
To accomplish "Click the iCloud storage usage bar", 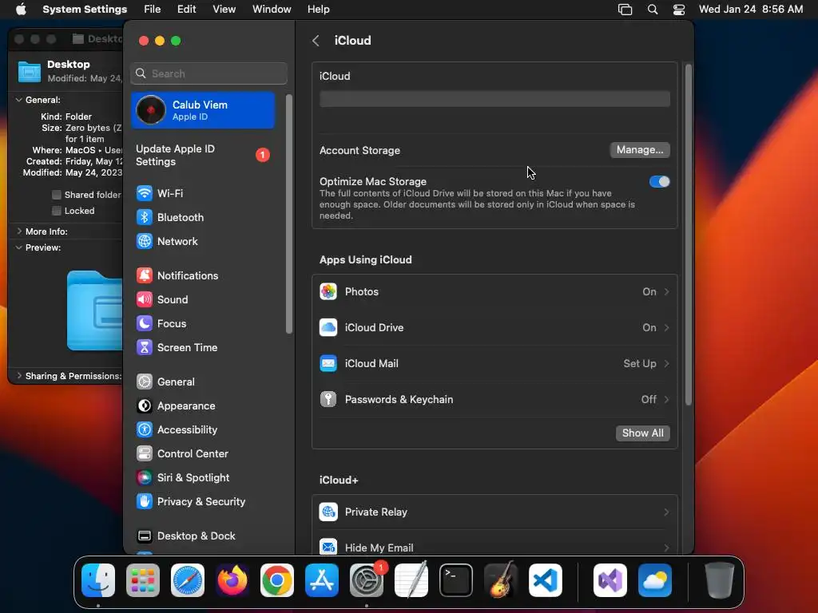I will click(494, 99).
